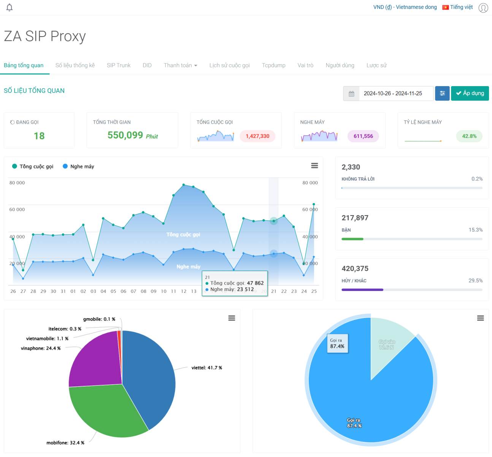Click the user profile icon
Image resolution: width=492 pixels, height=457 pixels.
(x=483, y=8)
